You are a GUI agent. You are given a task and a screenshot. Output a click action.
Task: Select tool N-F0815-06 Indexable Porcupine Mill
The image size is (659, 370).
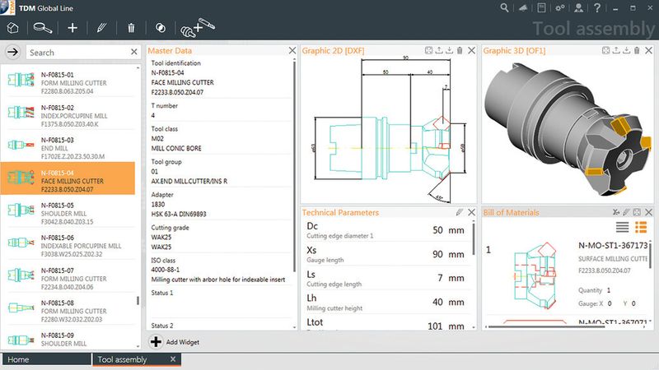click(x=68, y=245)
